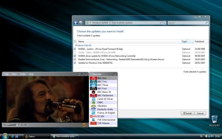Launch Internet Explorer from Quick Launch
Screen dimensions: 222x139
pyautogui.click(x=12, y=137)
